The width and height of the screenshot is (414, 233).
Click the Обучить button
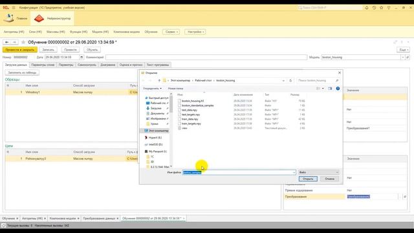pyautogui.click(x=92, y=50)
